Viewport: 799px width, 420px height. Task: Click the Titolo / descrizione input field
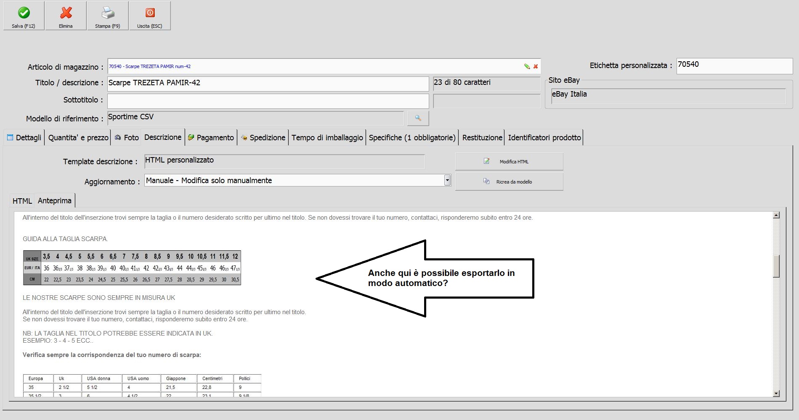(x=268, y=83)
